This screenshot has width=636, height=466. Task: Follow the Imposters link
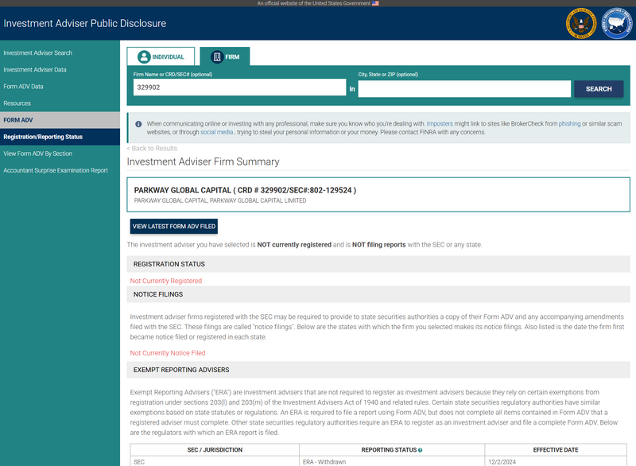[x=440, y=124]
